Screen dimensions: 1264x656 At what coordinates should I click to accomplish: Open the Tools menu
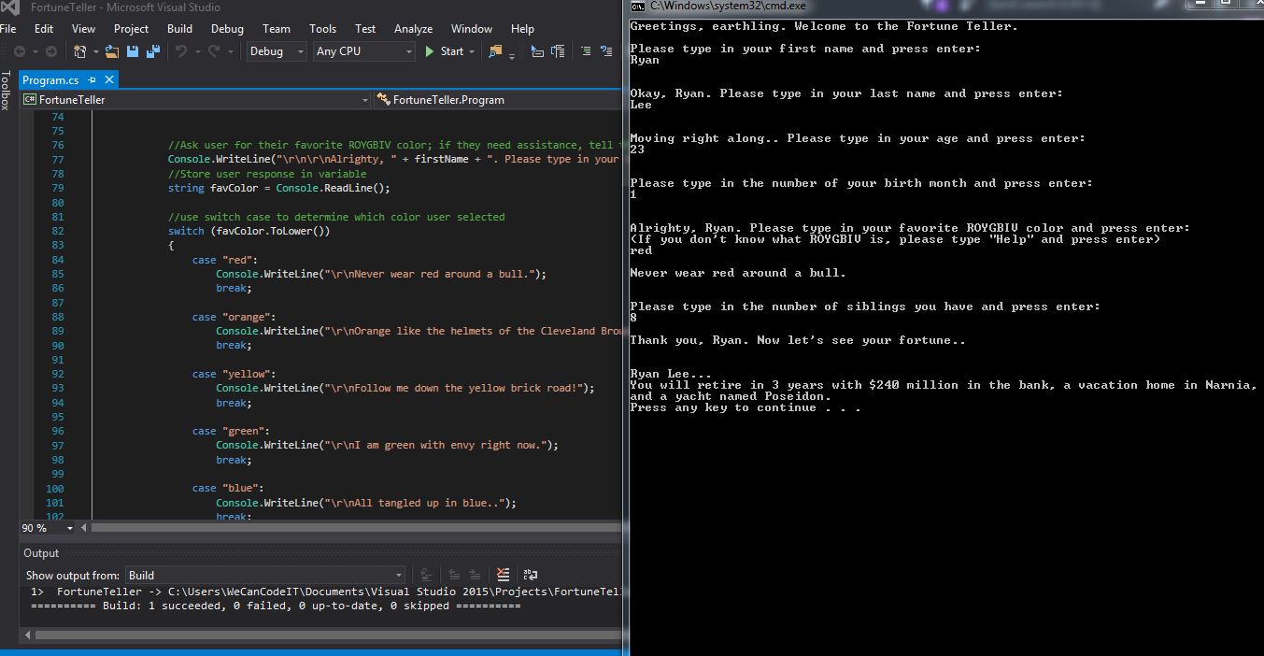[322, 29]
